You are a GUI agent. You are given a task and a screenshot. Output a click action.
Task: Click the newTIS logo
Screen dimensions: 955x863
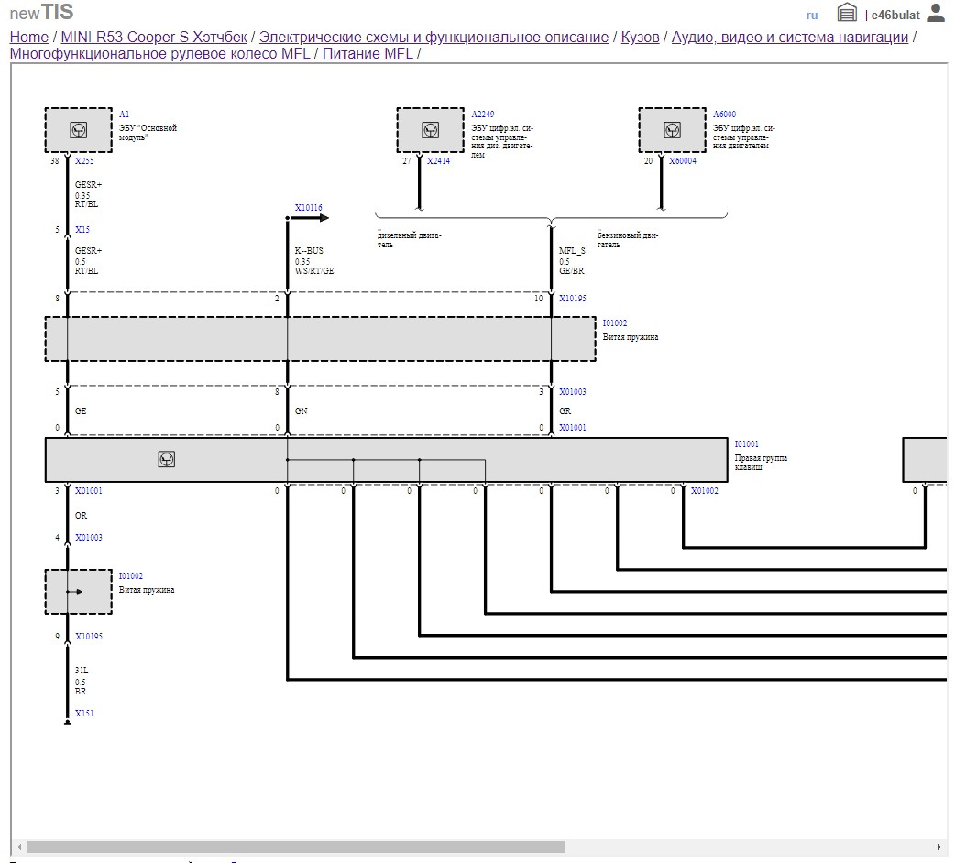click(x=41, y=12)
